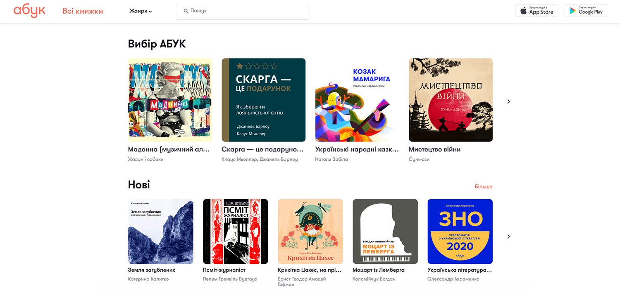Focus the Пошук search field
The height and width of the screenshot is (289, 620).
pos(242,11)
